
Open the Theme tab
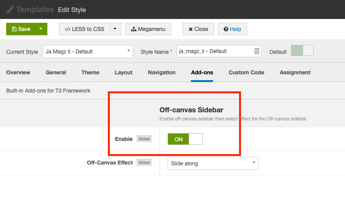tap(90, 72)
